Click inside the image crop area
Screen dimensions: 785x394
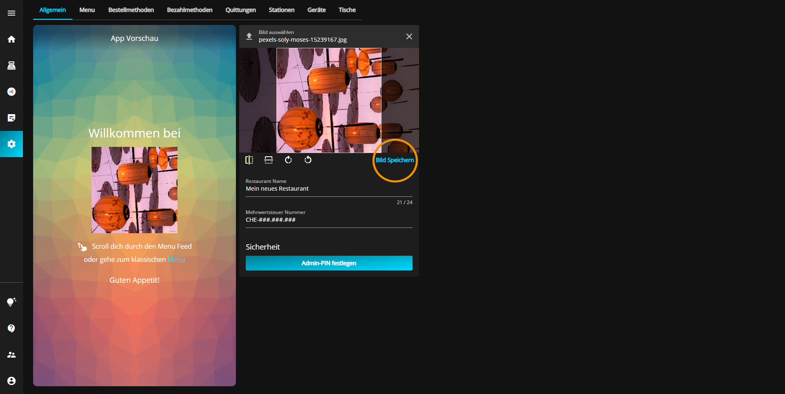tap(329, 100)
